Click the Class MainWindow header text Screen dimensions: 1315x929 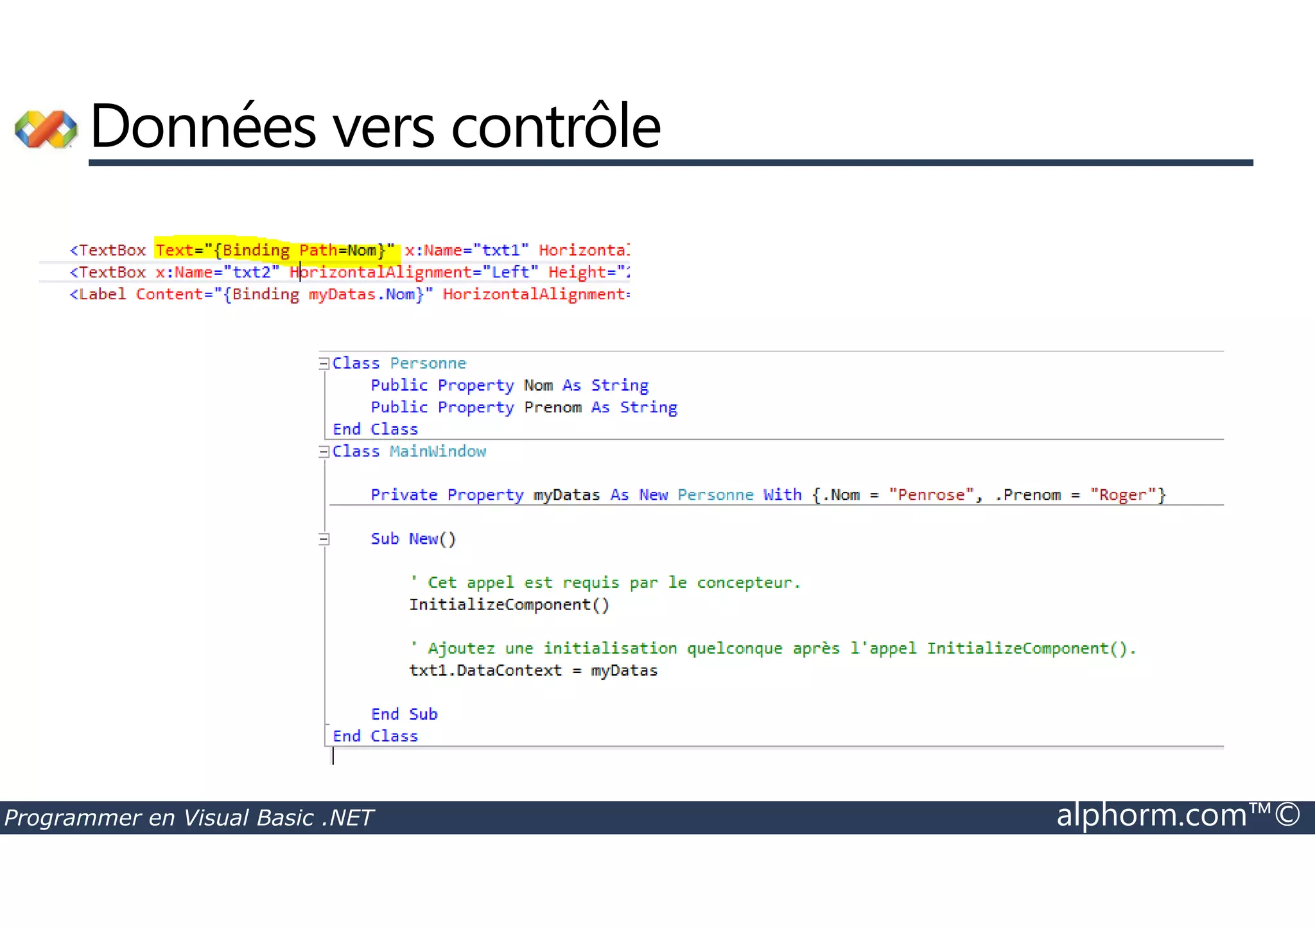coord(409,451)
